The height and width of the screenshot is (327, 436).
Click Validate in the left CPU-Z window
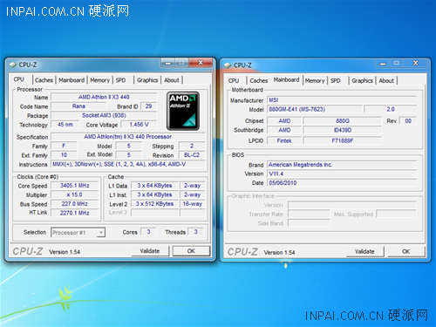(150, 251)
